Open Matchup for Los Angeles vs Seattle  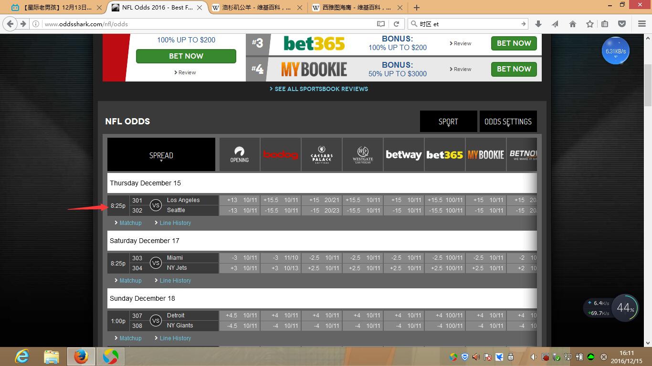point(128,223)
